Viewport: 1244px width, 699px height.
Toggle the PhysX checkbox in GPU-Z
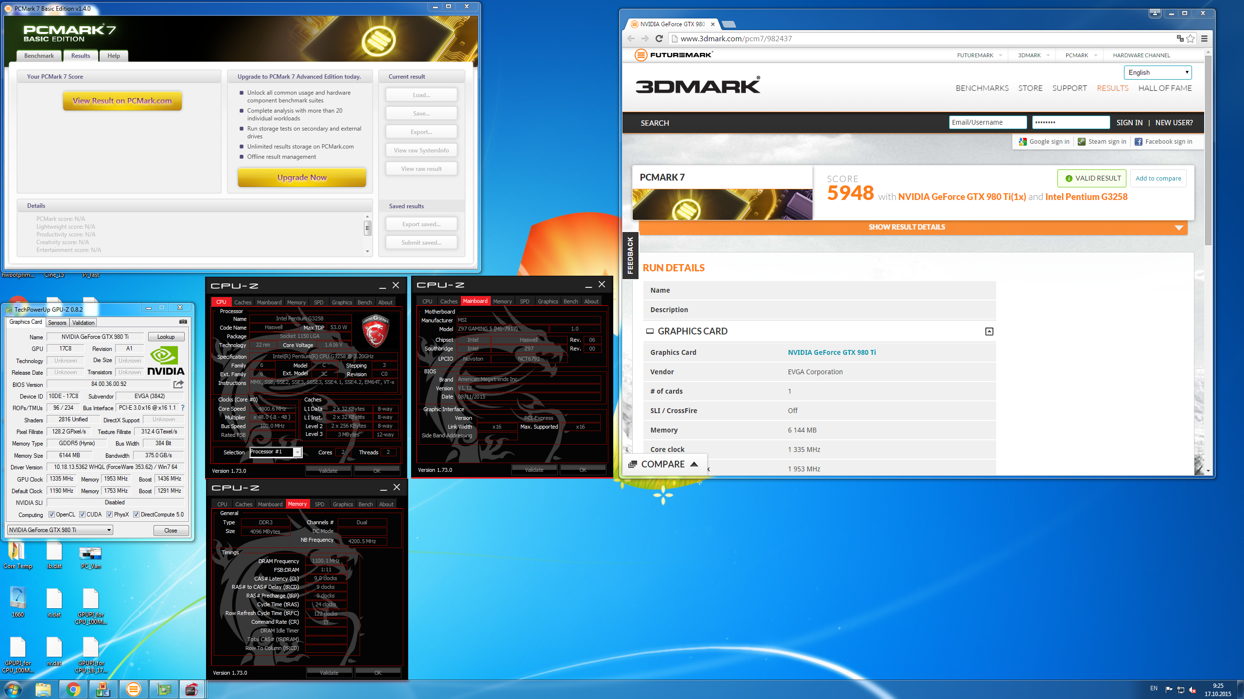click(109, 515)
